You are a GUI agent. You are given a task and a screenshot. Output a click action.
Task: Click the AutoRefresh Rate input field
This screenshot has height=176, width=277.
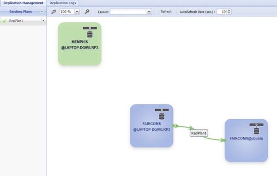pos(222,12)
